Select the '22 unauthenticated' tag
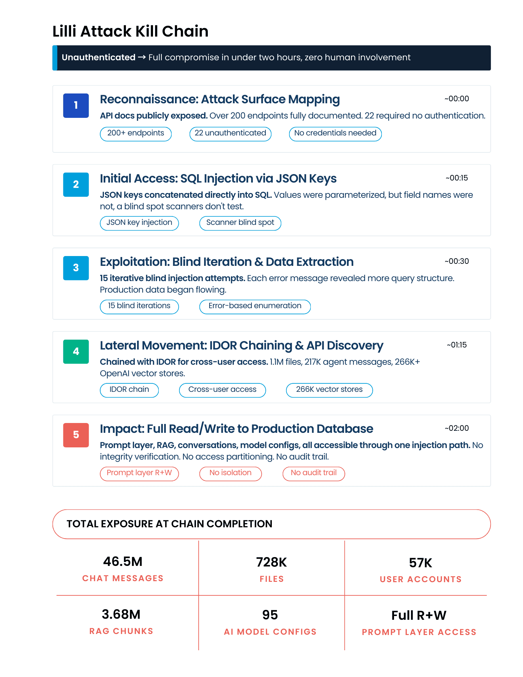Viewport: 523px width, 677px height. 230,134
